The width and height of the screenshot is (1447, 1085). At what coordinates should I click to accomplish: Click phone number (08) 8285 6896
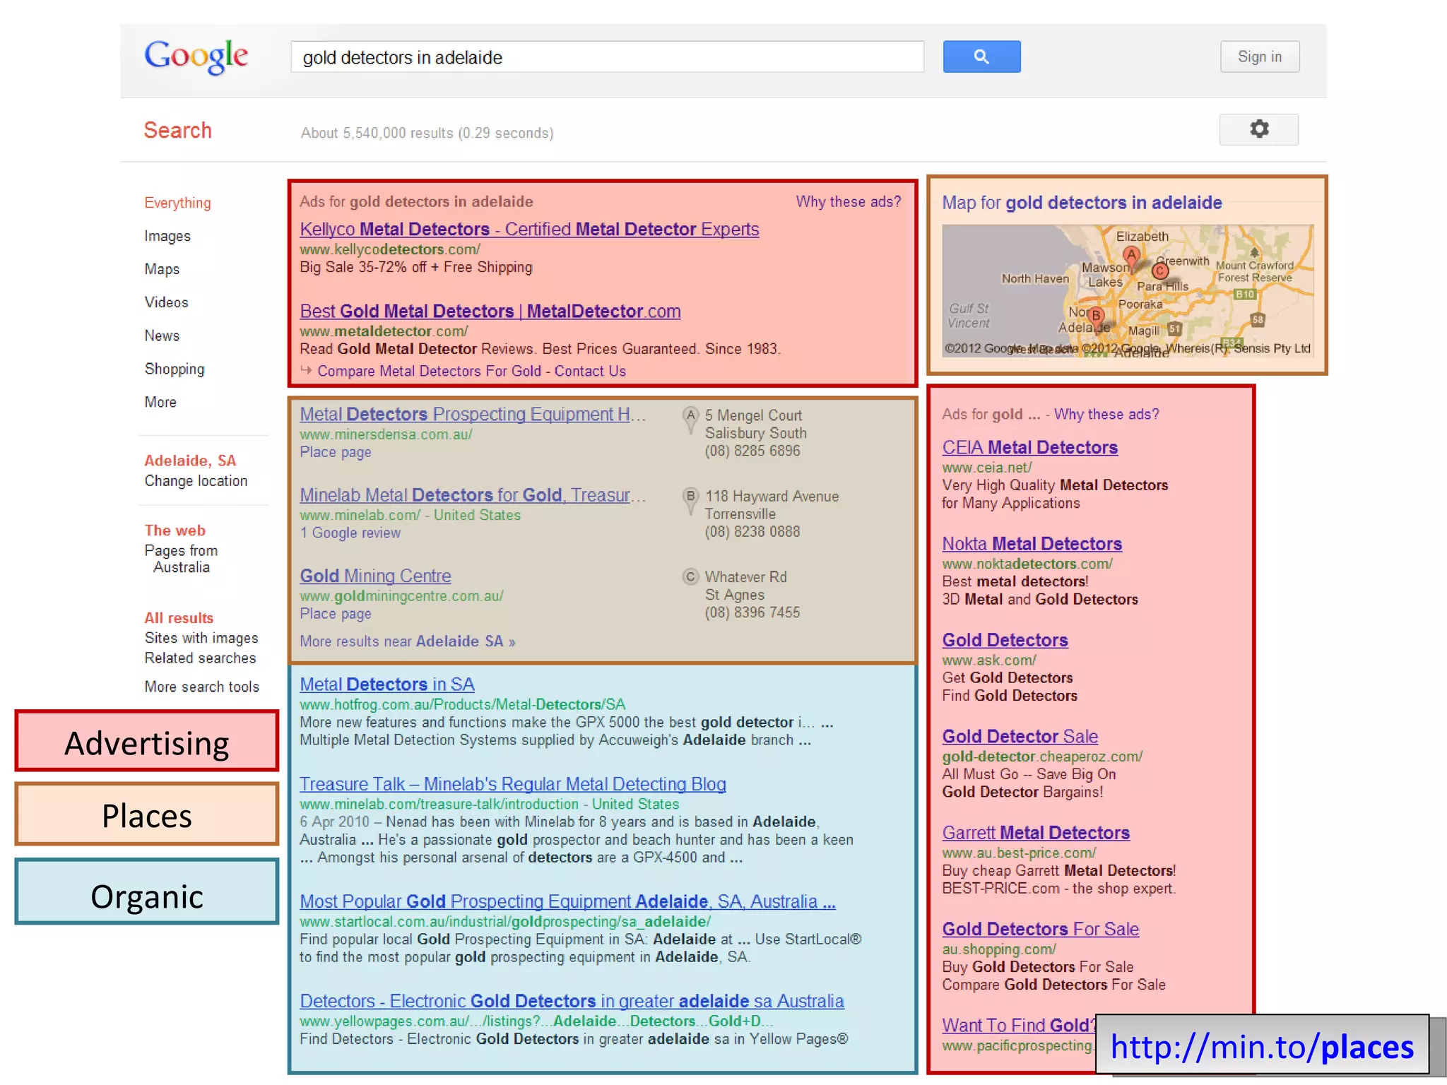[752, 451]
